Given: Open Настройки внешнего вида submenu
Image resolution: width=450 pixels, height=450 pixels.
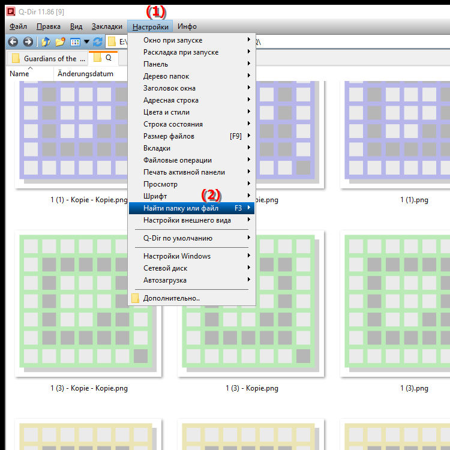Looking at the screenshot, I should pos(191,220).
